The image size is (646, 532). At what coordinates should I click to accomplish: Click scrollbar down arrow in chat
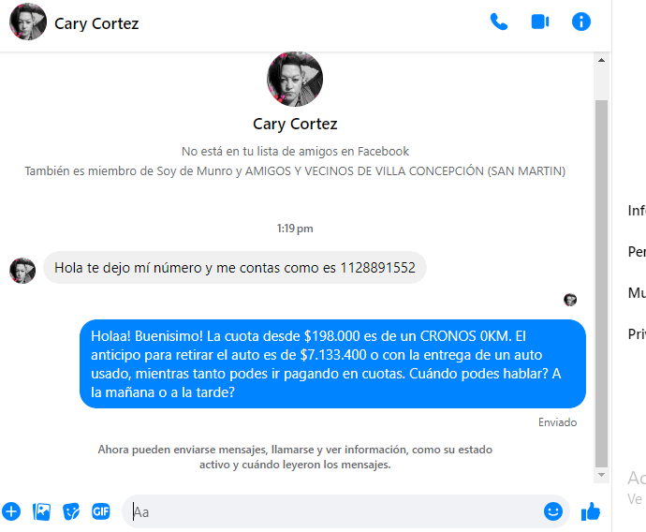click(x=601, y=475)
